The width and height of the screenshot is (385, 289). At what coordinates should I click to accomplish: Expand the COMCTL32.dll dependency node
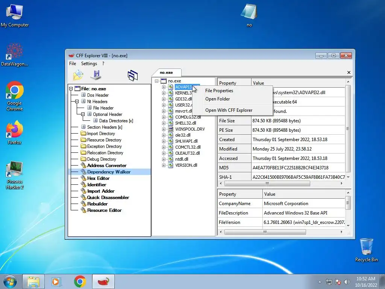click(x=164, y=147)
